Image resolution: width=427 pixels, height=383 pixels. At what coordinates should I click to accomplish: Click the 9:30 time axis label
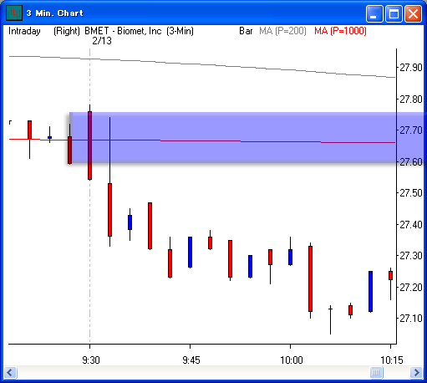click(x=91, y=360)
